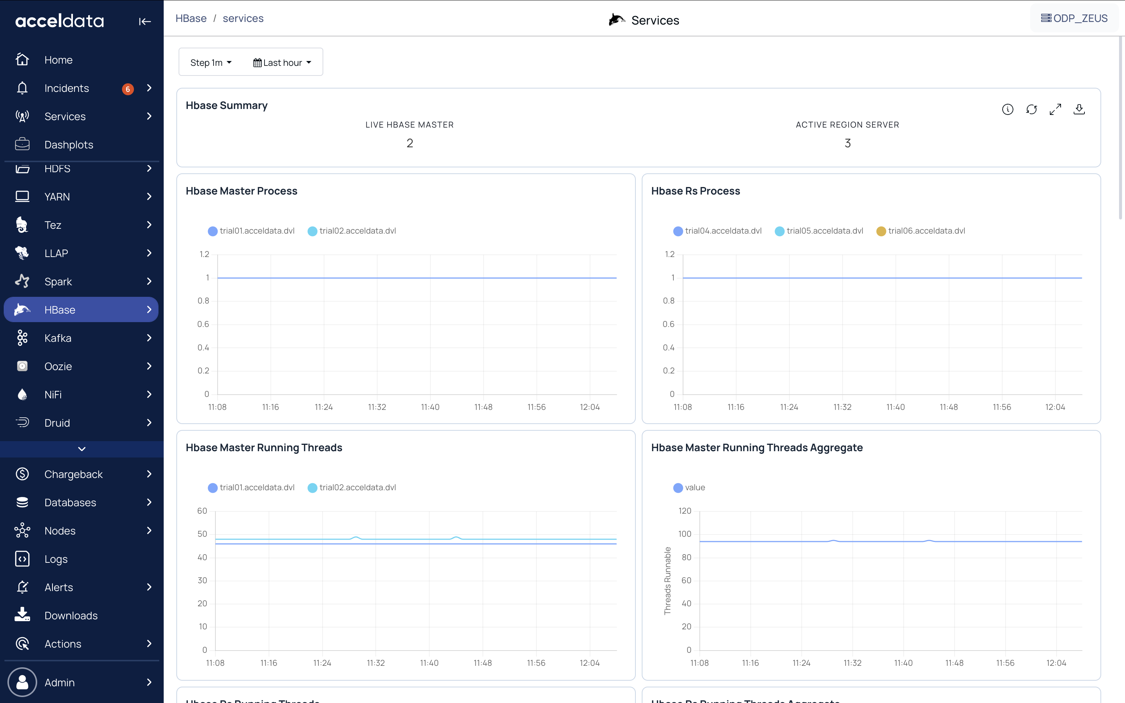Viewport: 1125px width, 703px height.
Task: Expand Hbase Summary to fullscreen
Action: pyautogui.click(x=1055, y=109)
